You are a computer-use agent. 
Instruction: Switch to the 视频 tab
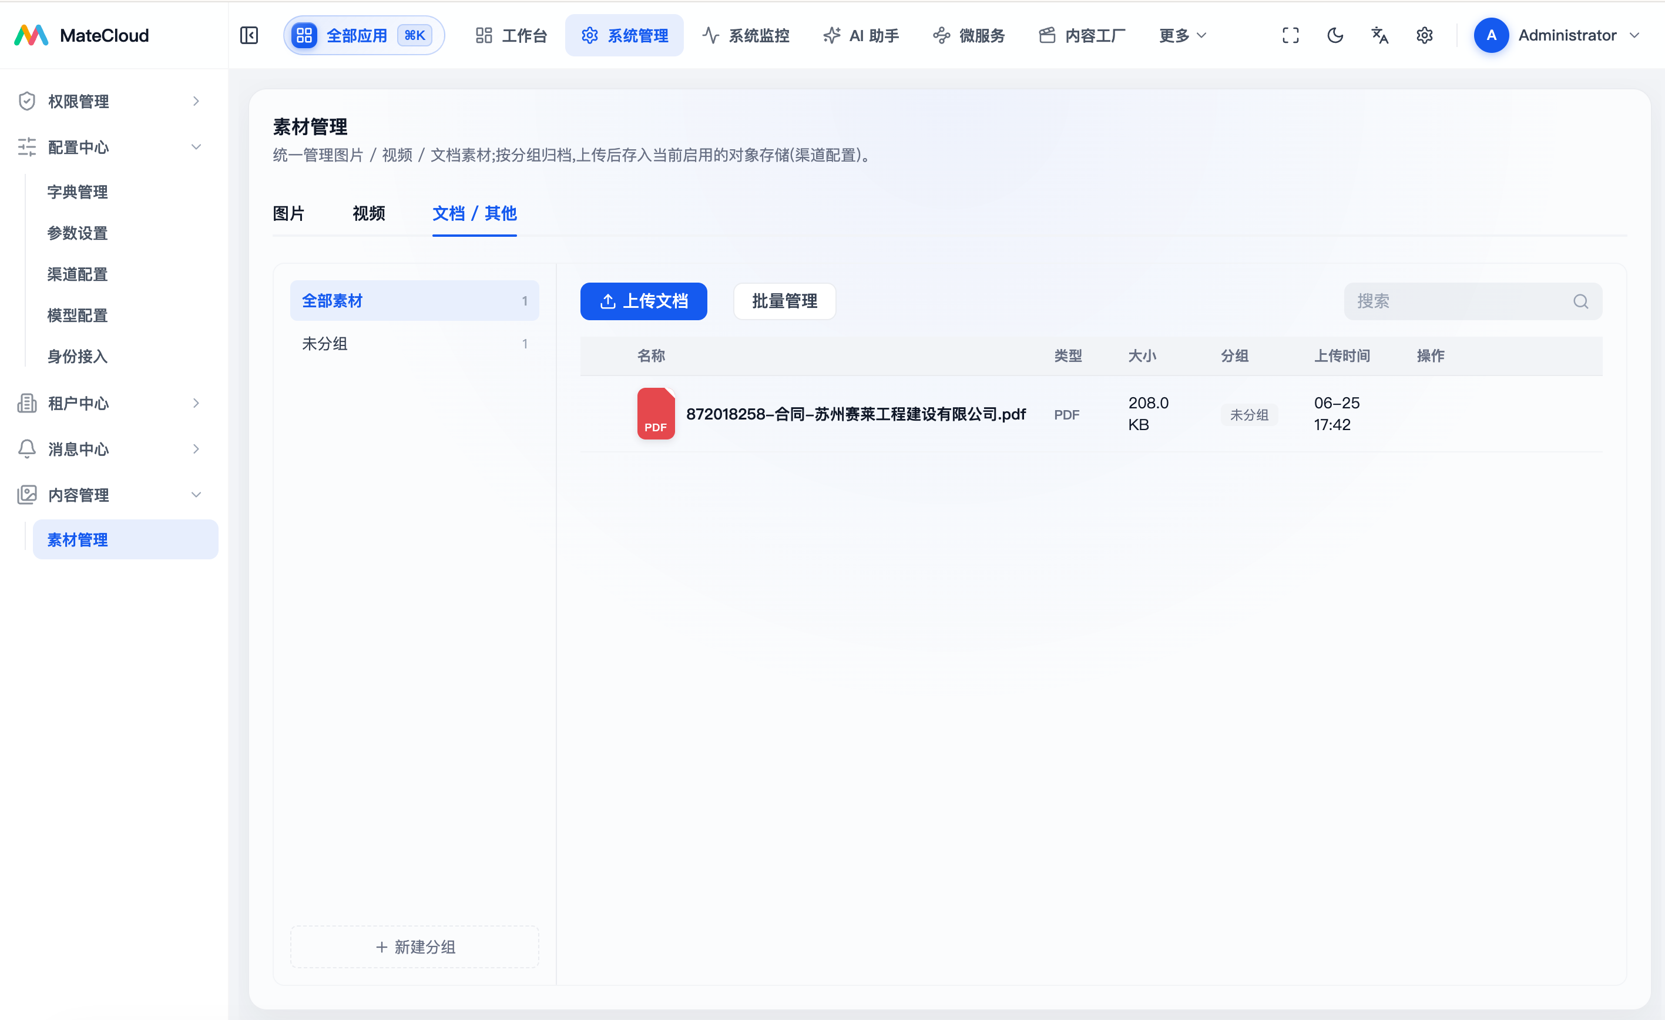(368, 213)
